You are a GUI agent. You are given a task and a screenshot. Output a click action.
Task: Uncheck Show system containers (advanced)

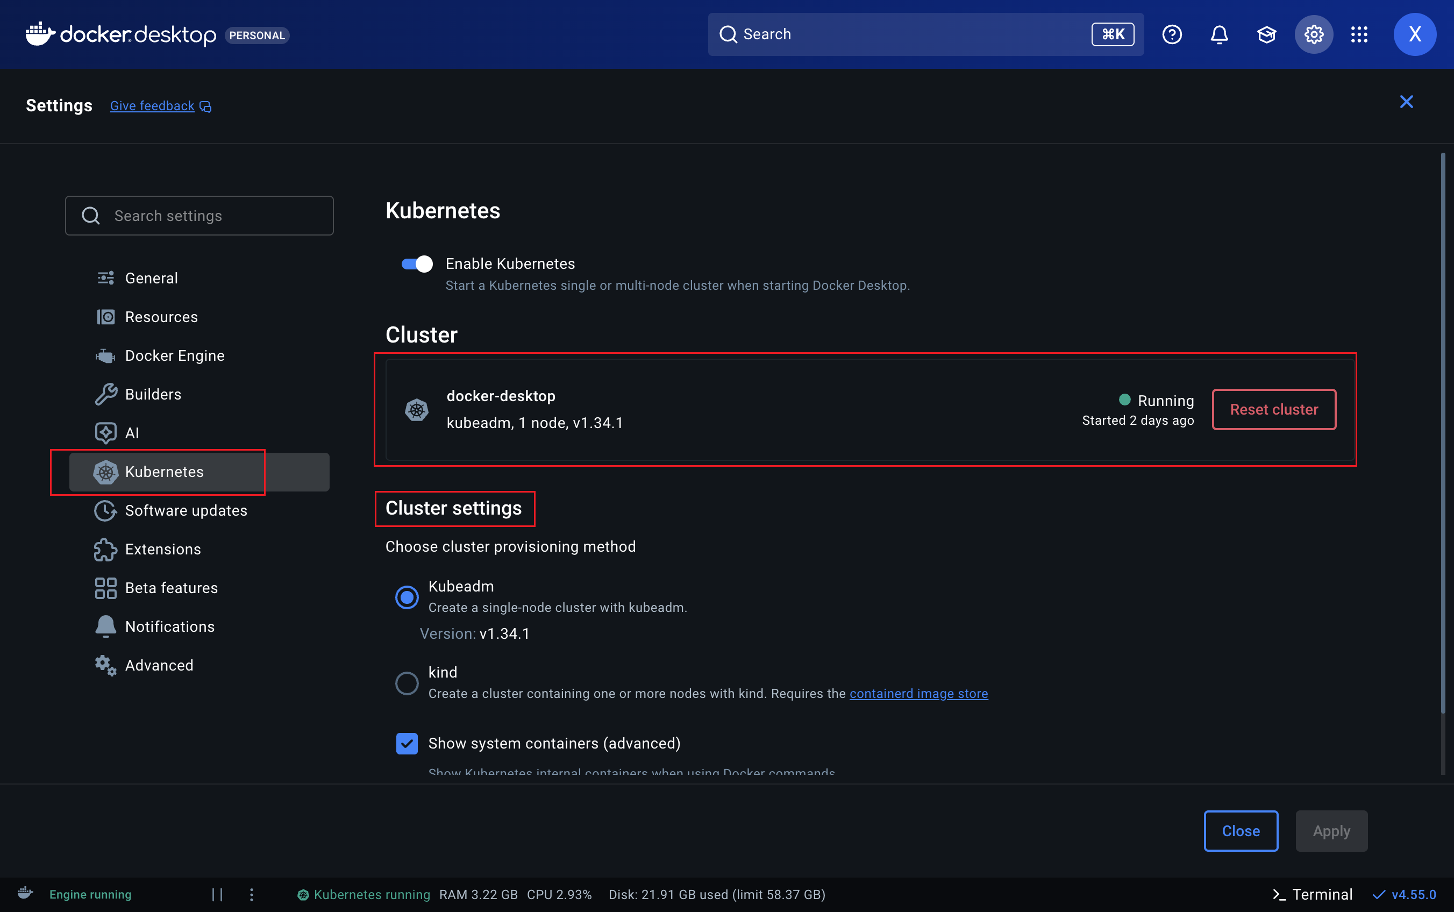tap(407, 743)
